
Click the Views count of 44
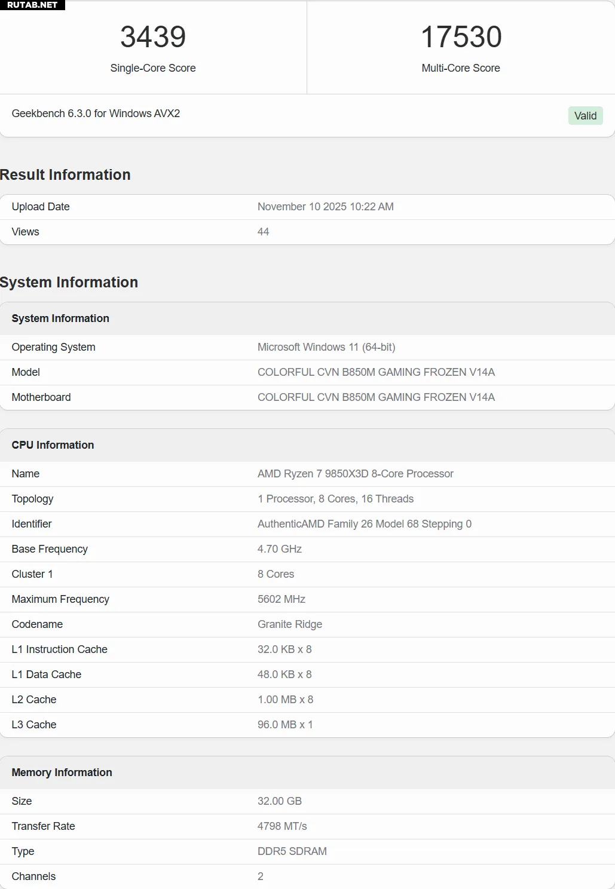click(263, 232)
